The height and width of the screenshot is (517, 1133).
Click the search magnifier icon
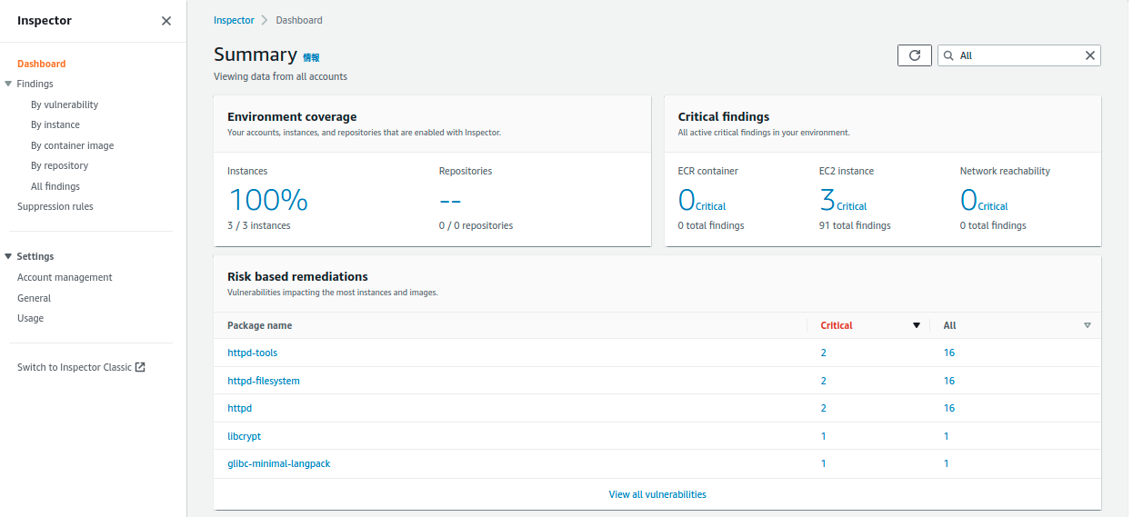(x=948, y=55)
